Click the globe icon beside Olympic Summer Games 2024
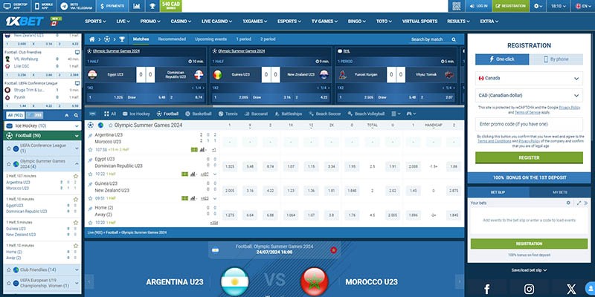This screenshot has height=297, width=595. [100, 125]
